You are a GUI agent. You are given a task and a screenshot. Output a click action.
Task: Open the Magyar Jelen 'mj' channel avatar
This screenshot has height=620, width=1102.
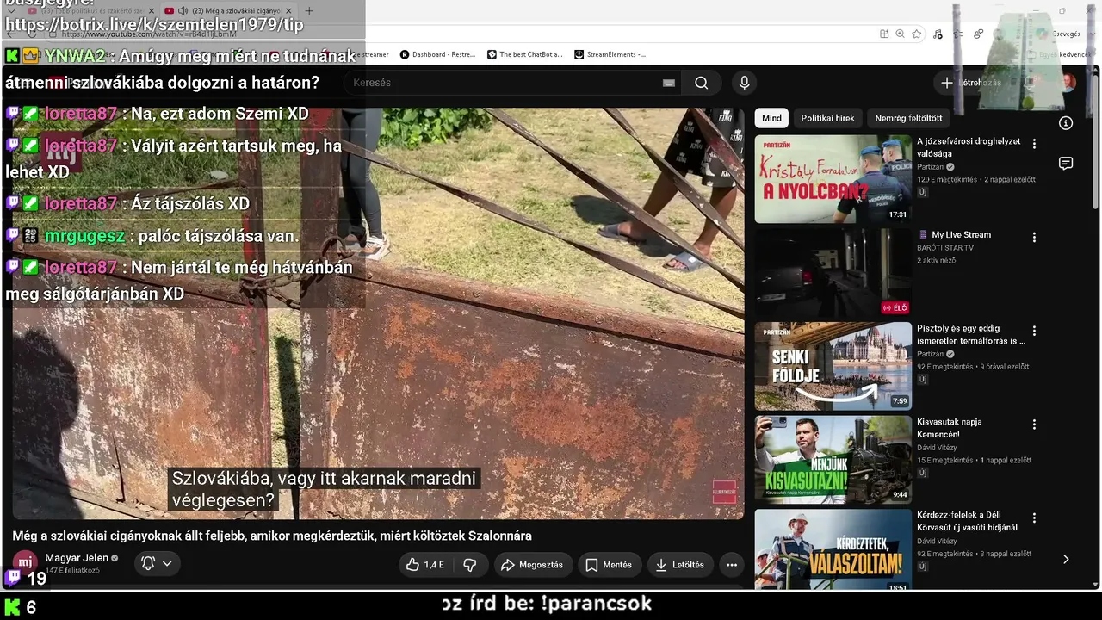tap(25, 563)
